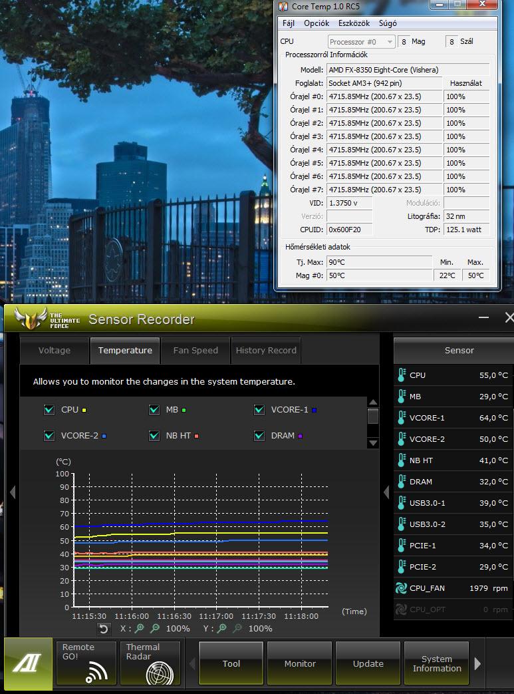Zoom in on the X axis
This screenshot has height=694, width=514.
(x=140, y=628)
